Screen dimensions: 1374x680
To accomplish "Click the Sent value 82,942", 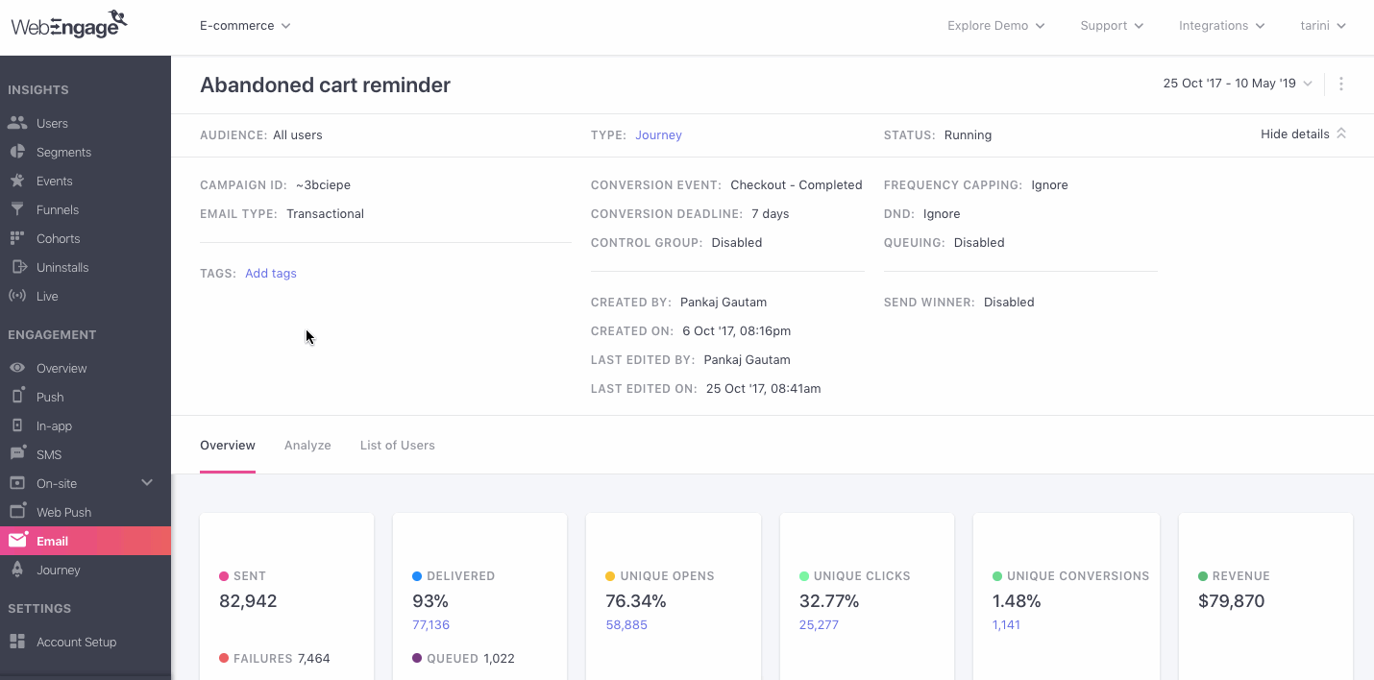I will click(x=248, y=601).
